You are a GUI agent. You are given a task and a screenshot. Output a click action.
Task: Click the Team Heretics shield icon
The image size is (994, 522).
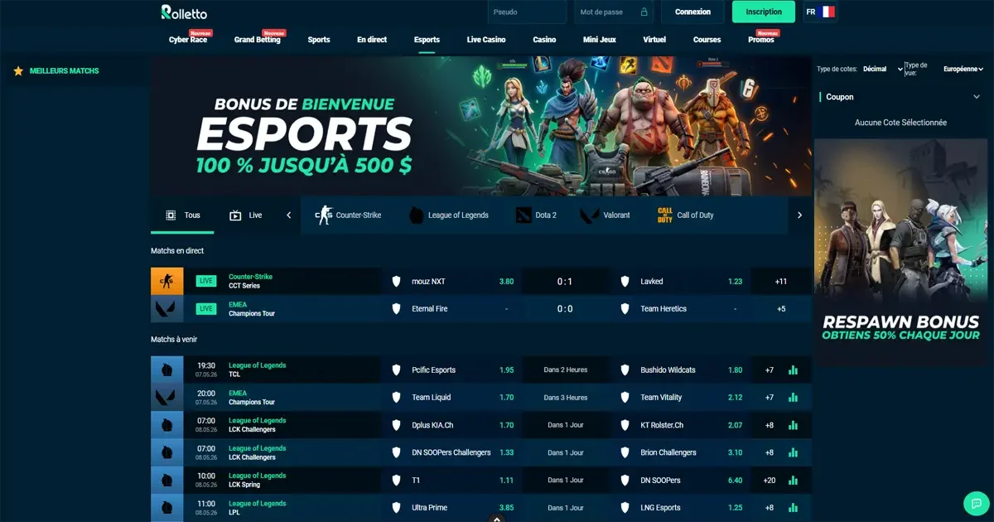pyautogui.click(x=625, y=309)
